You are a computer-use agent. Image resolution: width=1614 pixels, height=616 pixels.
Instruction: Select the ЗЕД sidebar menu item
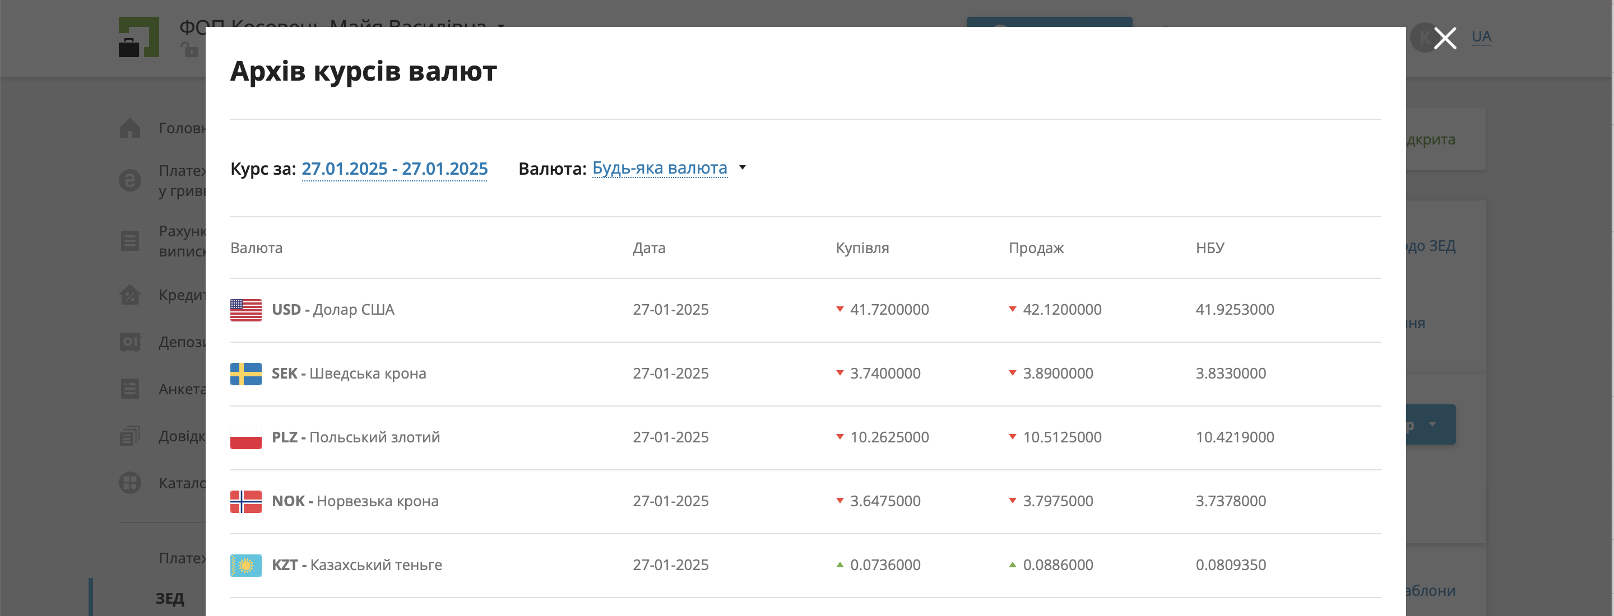point(170,599)
